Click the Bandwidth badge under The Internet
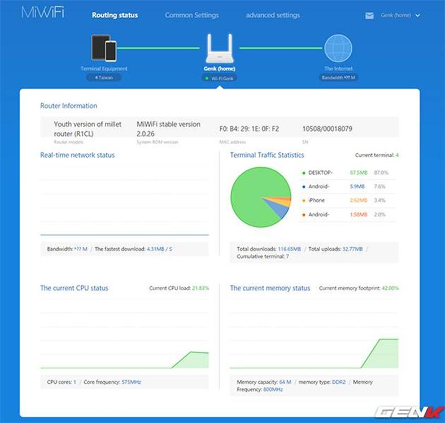 point(338,77)
